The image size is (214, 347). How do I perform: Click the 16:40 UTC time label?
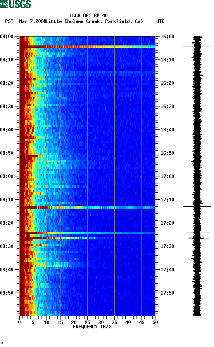(x=167, y=130)
